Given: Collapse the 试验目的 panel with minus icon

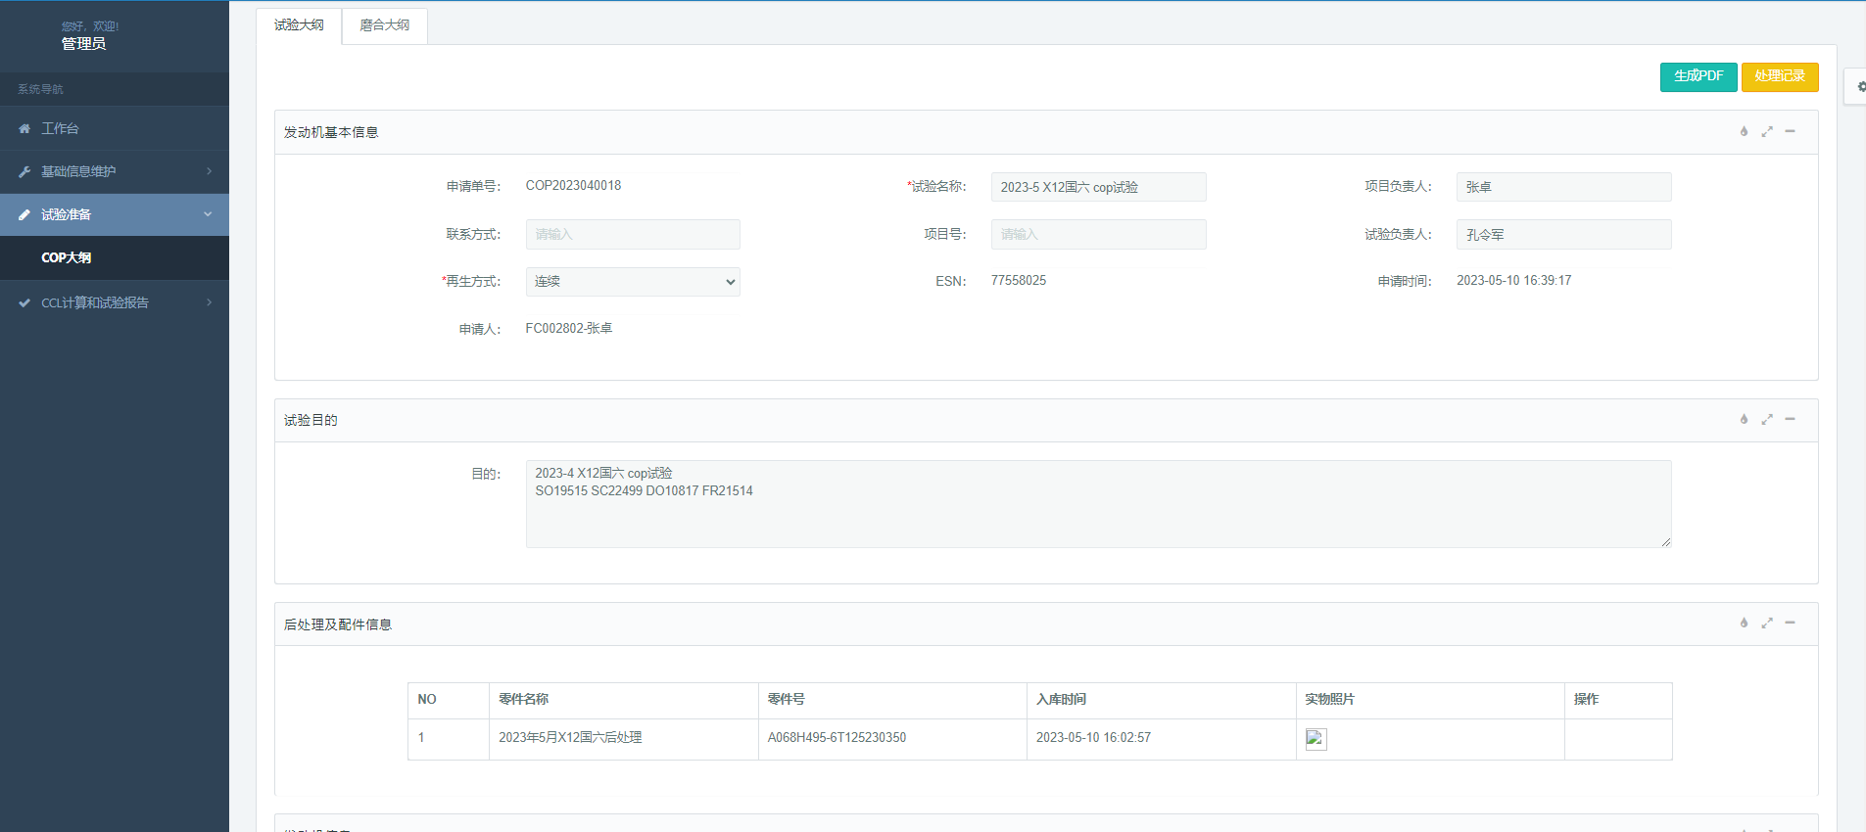Looking at the screenshot, I should pyautogui.click(x=1790, y=419).
